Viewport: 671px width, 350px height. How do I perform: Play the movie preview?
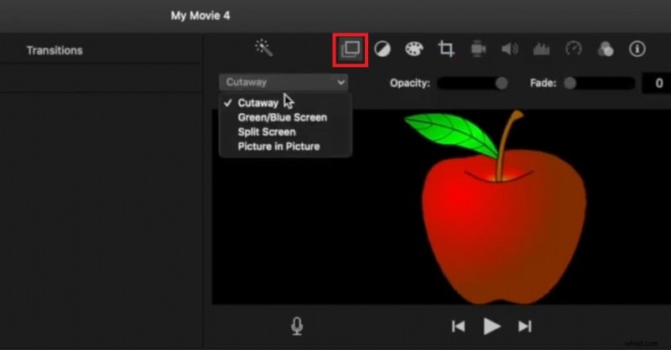coord(492,327)
